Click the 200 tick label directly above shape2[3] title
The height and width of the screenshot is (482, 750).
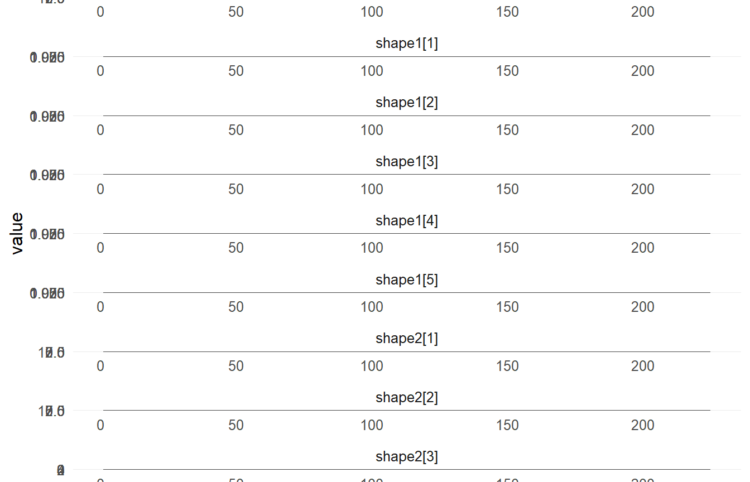(643, 426)
